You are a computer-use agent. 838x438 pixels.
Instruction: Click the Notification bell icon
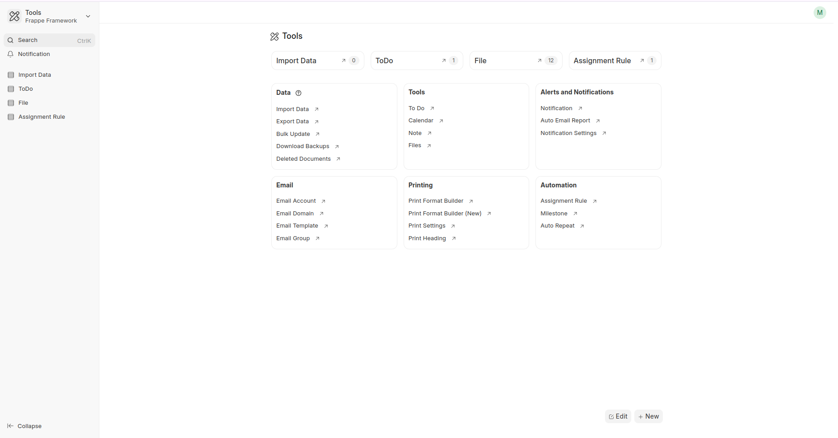pos(10,54)
